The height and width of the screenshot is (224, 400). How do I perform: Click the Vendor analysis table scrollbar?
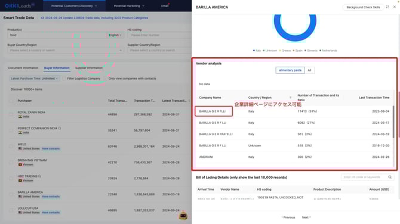tap(393, 122)
